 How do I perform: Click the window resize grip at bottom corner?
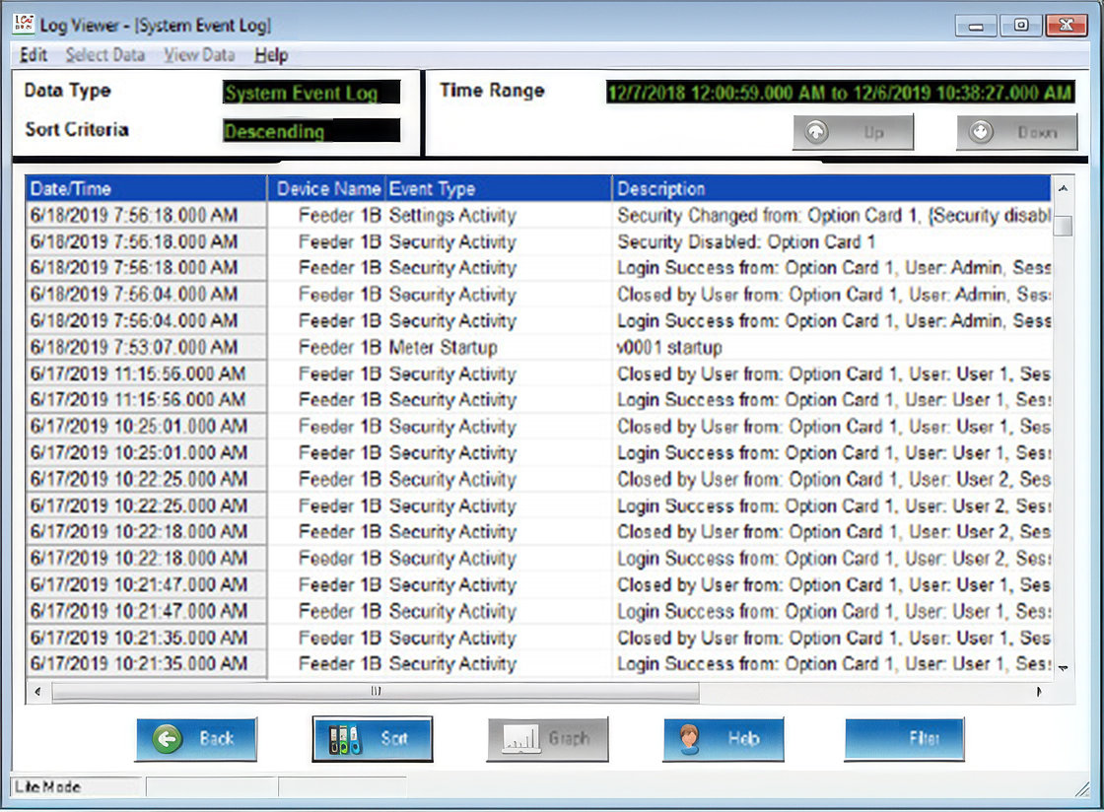point(1083,789)
